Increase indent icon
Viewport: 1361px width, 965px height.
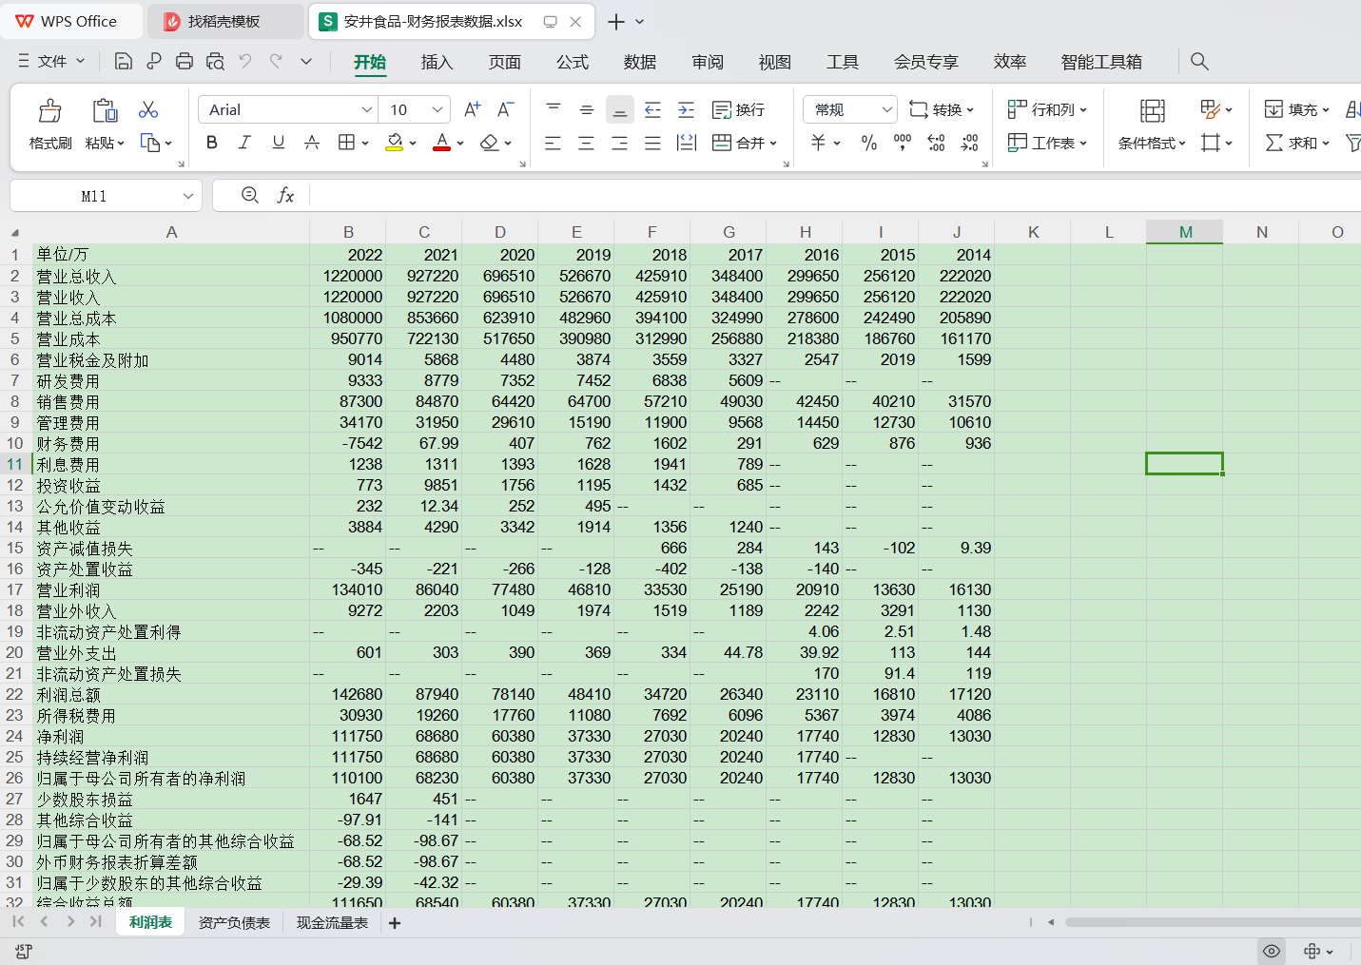[x=686, y=109]
